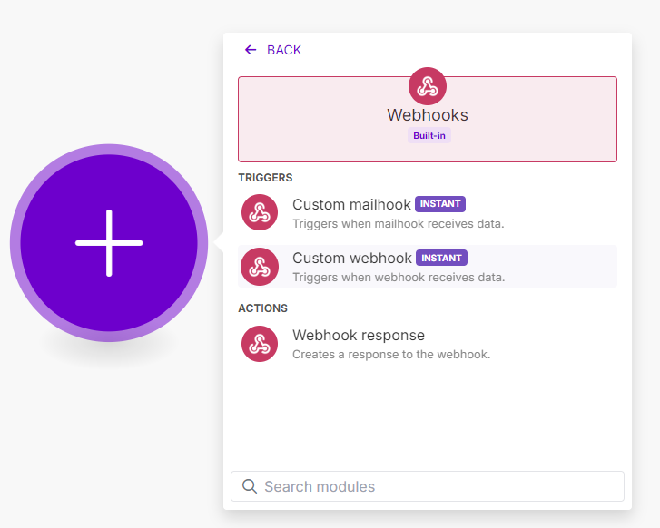Click the Custom mailhook module icon

(260, 212)
